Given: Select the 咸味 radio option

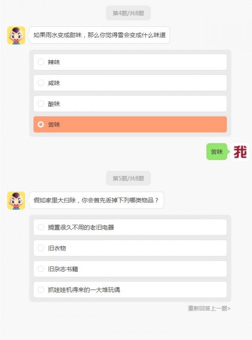Looking at the screenshot, I should point(130,83).
